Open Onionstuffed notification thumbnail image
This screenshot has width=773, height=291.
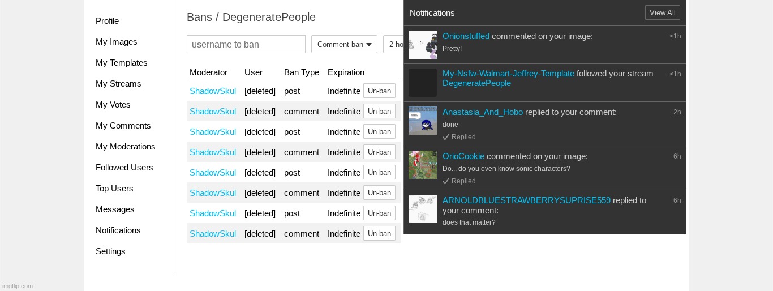[x=423, y=45]
